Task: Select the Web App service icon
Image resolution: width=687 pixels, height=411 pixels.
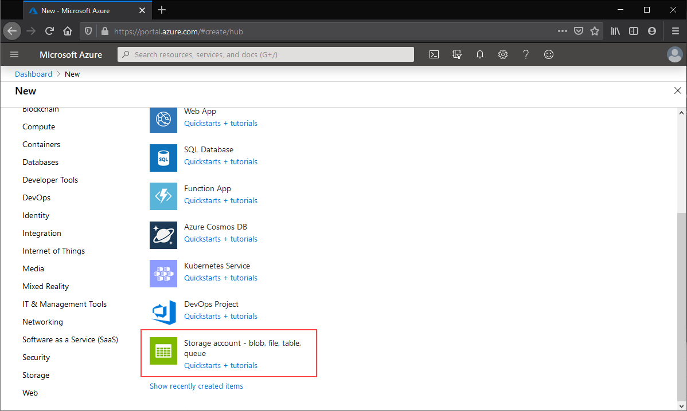Action: coord(163,119)
